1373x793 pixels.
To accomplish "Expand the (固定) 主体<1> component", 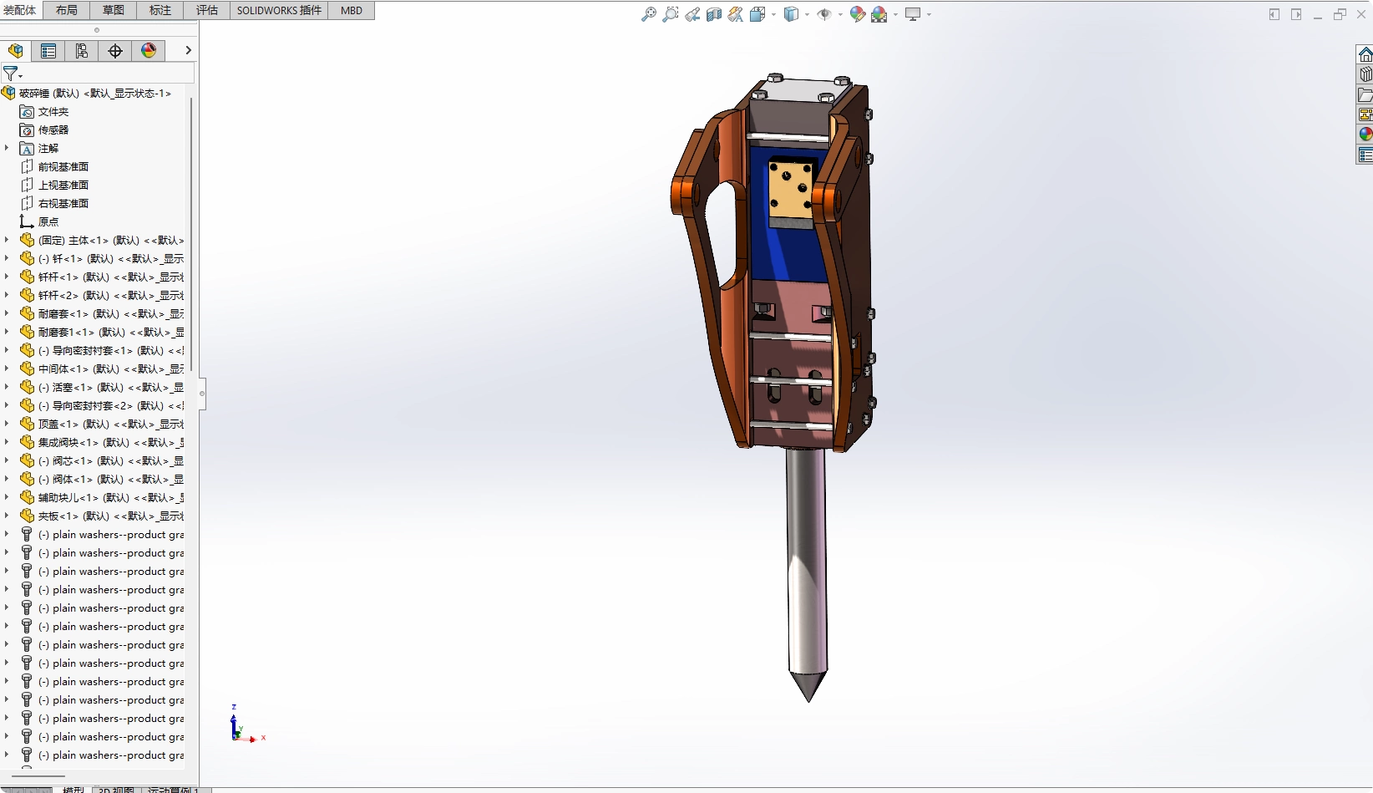I will pos(7,240).
